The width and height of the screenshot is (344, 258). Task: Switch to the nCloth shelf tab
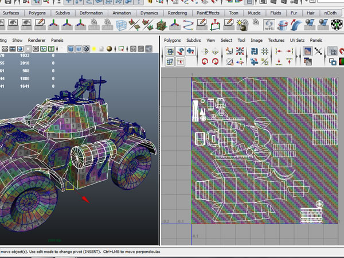tap(330, 13)
